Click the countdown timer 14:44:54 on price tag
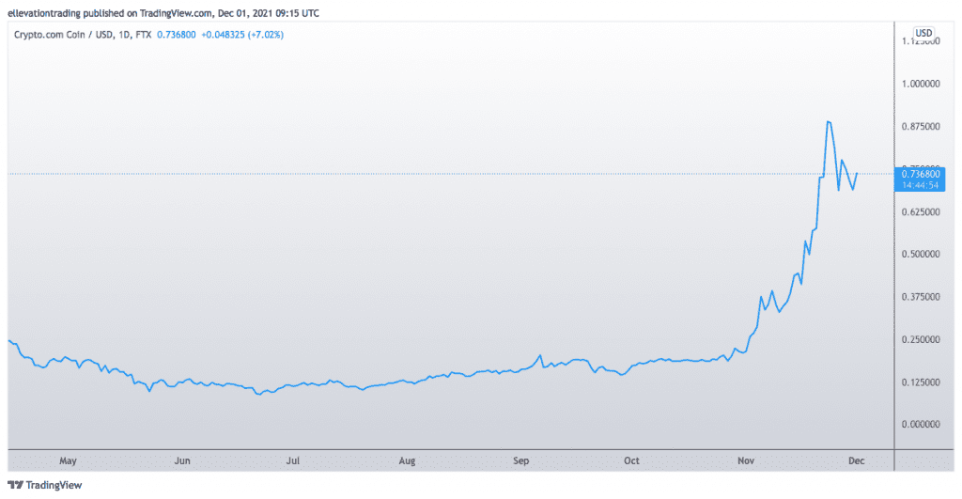962x499 pixels. 921,185
